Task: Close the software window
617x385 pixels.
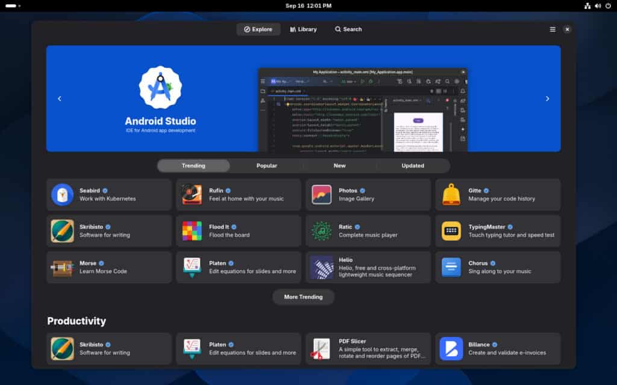Action: [x=567, y=29]
